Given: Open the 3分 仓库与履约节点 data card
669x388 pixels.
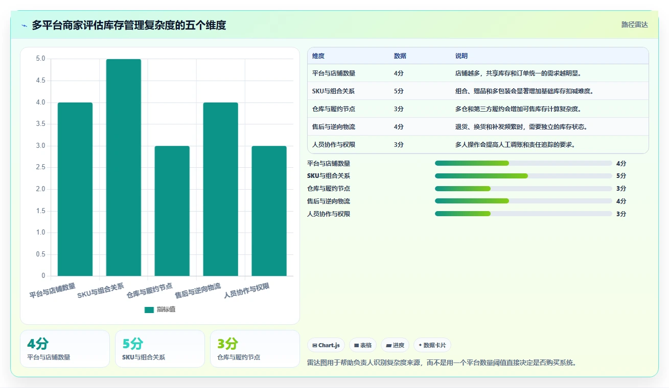Looking at the screenshot, I should click(255, 349).
